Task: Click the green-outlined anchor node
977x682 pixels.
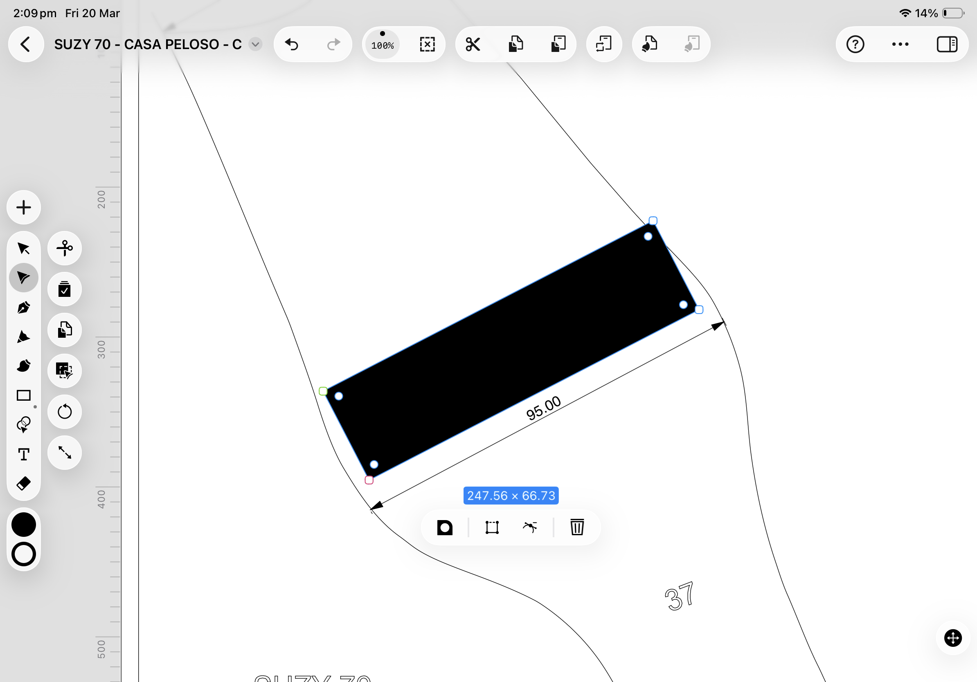Action: (x=323, y=391)
